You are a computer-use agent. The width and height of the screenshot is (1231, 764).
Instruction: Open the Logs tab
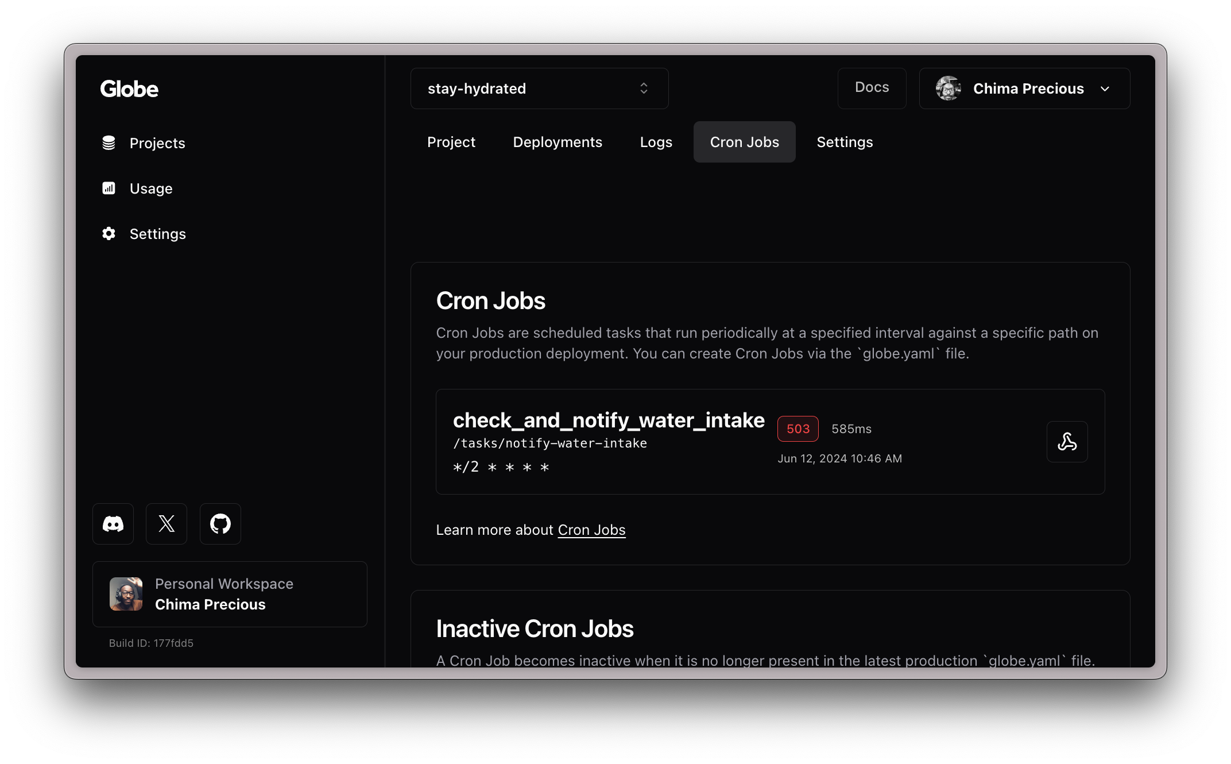coord(656,142)
